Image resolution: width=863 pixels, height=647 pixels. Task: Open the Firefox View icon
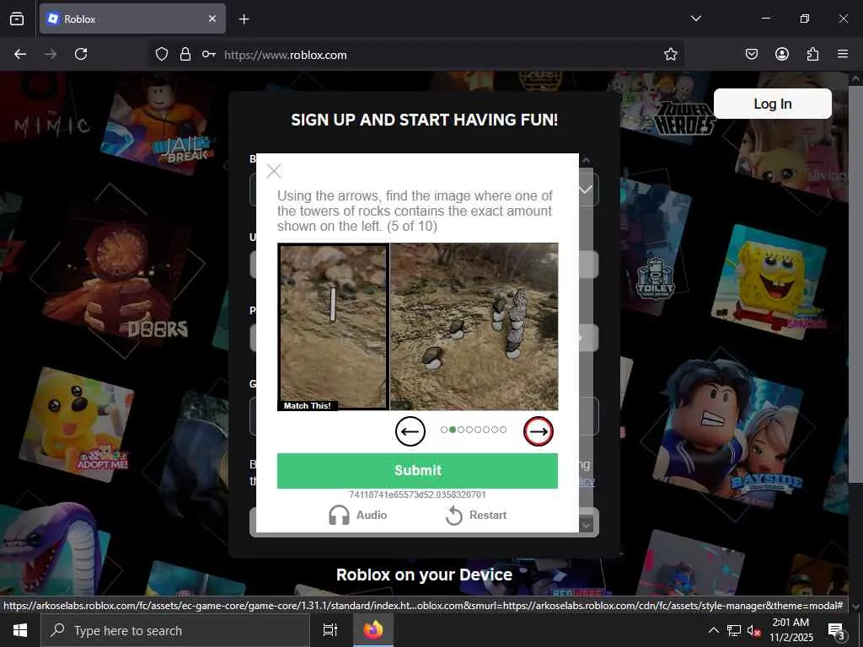point(17,19)
